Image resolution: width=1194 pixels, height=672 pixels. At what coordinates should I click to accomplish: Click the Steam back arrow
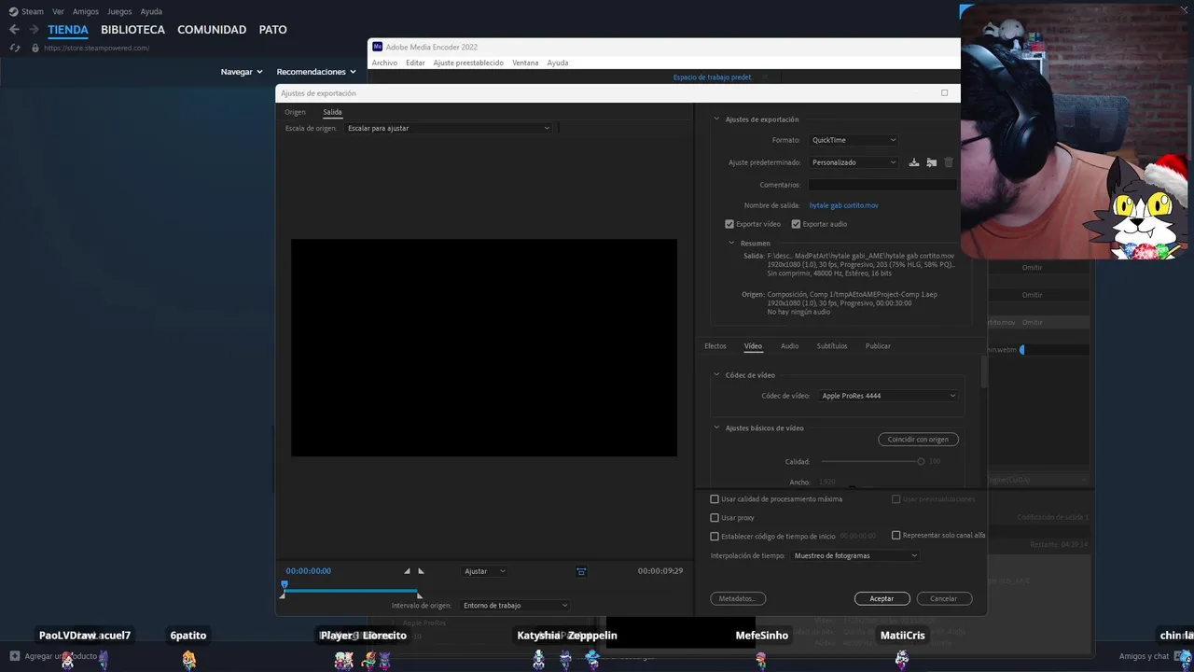click(14, 29)
